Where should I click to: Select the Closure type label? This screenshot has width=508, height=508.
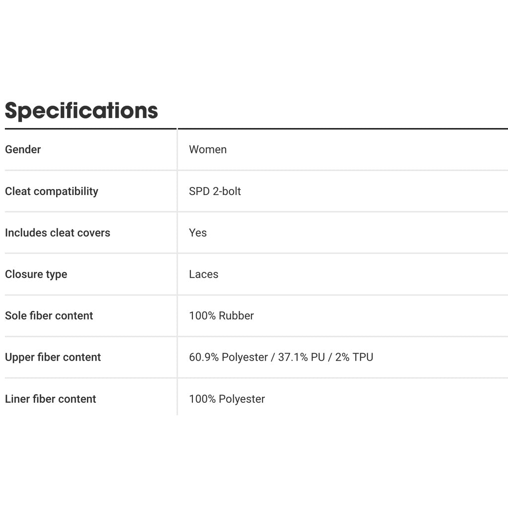tap(36, 274)
